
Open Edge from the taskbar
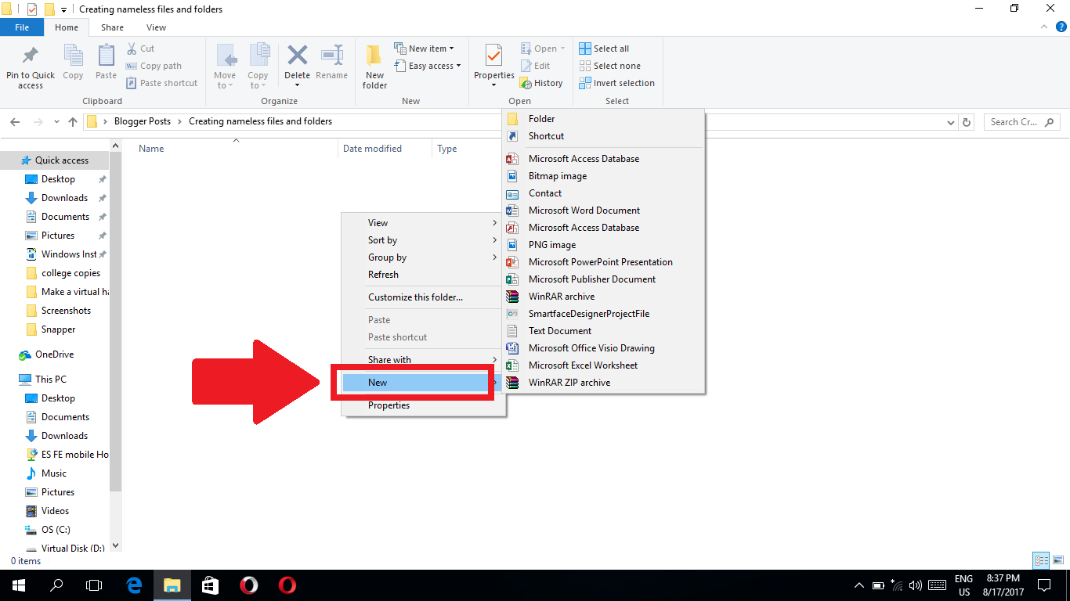[x=134, y=585]
